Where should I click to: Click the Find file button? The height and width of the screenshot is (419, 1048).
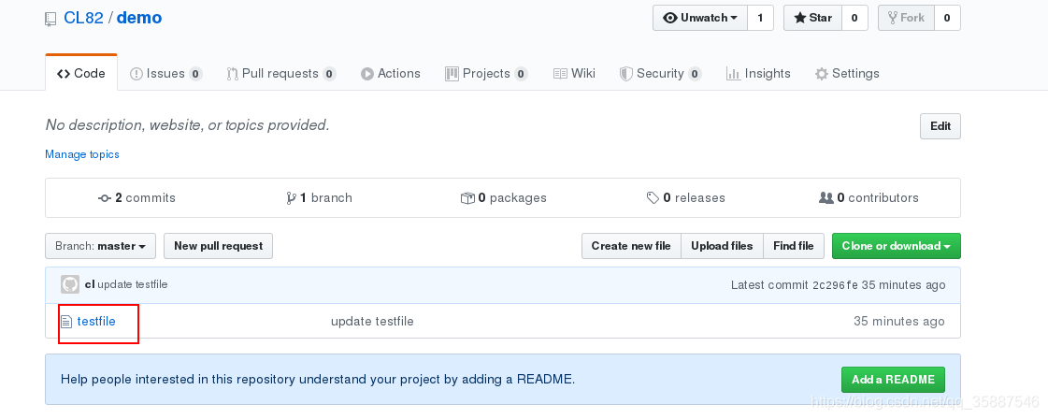point(794,246)
